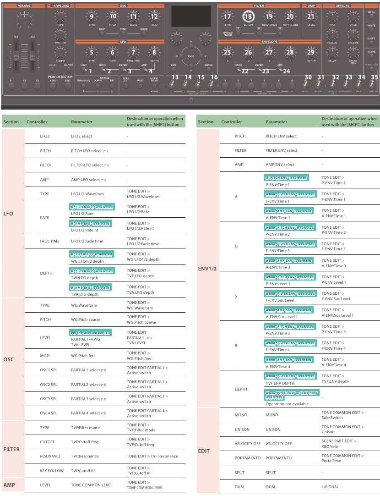
Task: Click the KEY FOLLOW knob numbered 20
Action: (x=290, y=17)
